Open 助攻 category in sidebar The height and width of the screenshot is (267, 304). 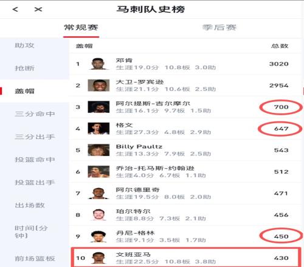point(24,46)
